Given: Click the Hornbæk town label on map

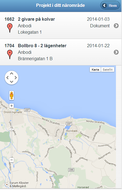Looking at the screenshot, I should click(72, 131).
